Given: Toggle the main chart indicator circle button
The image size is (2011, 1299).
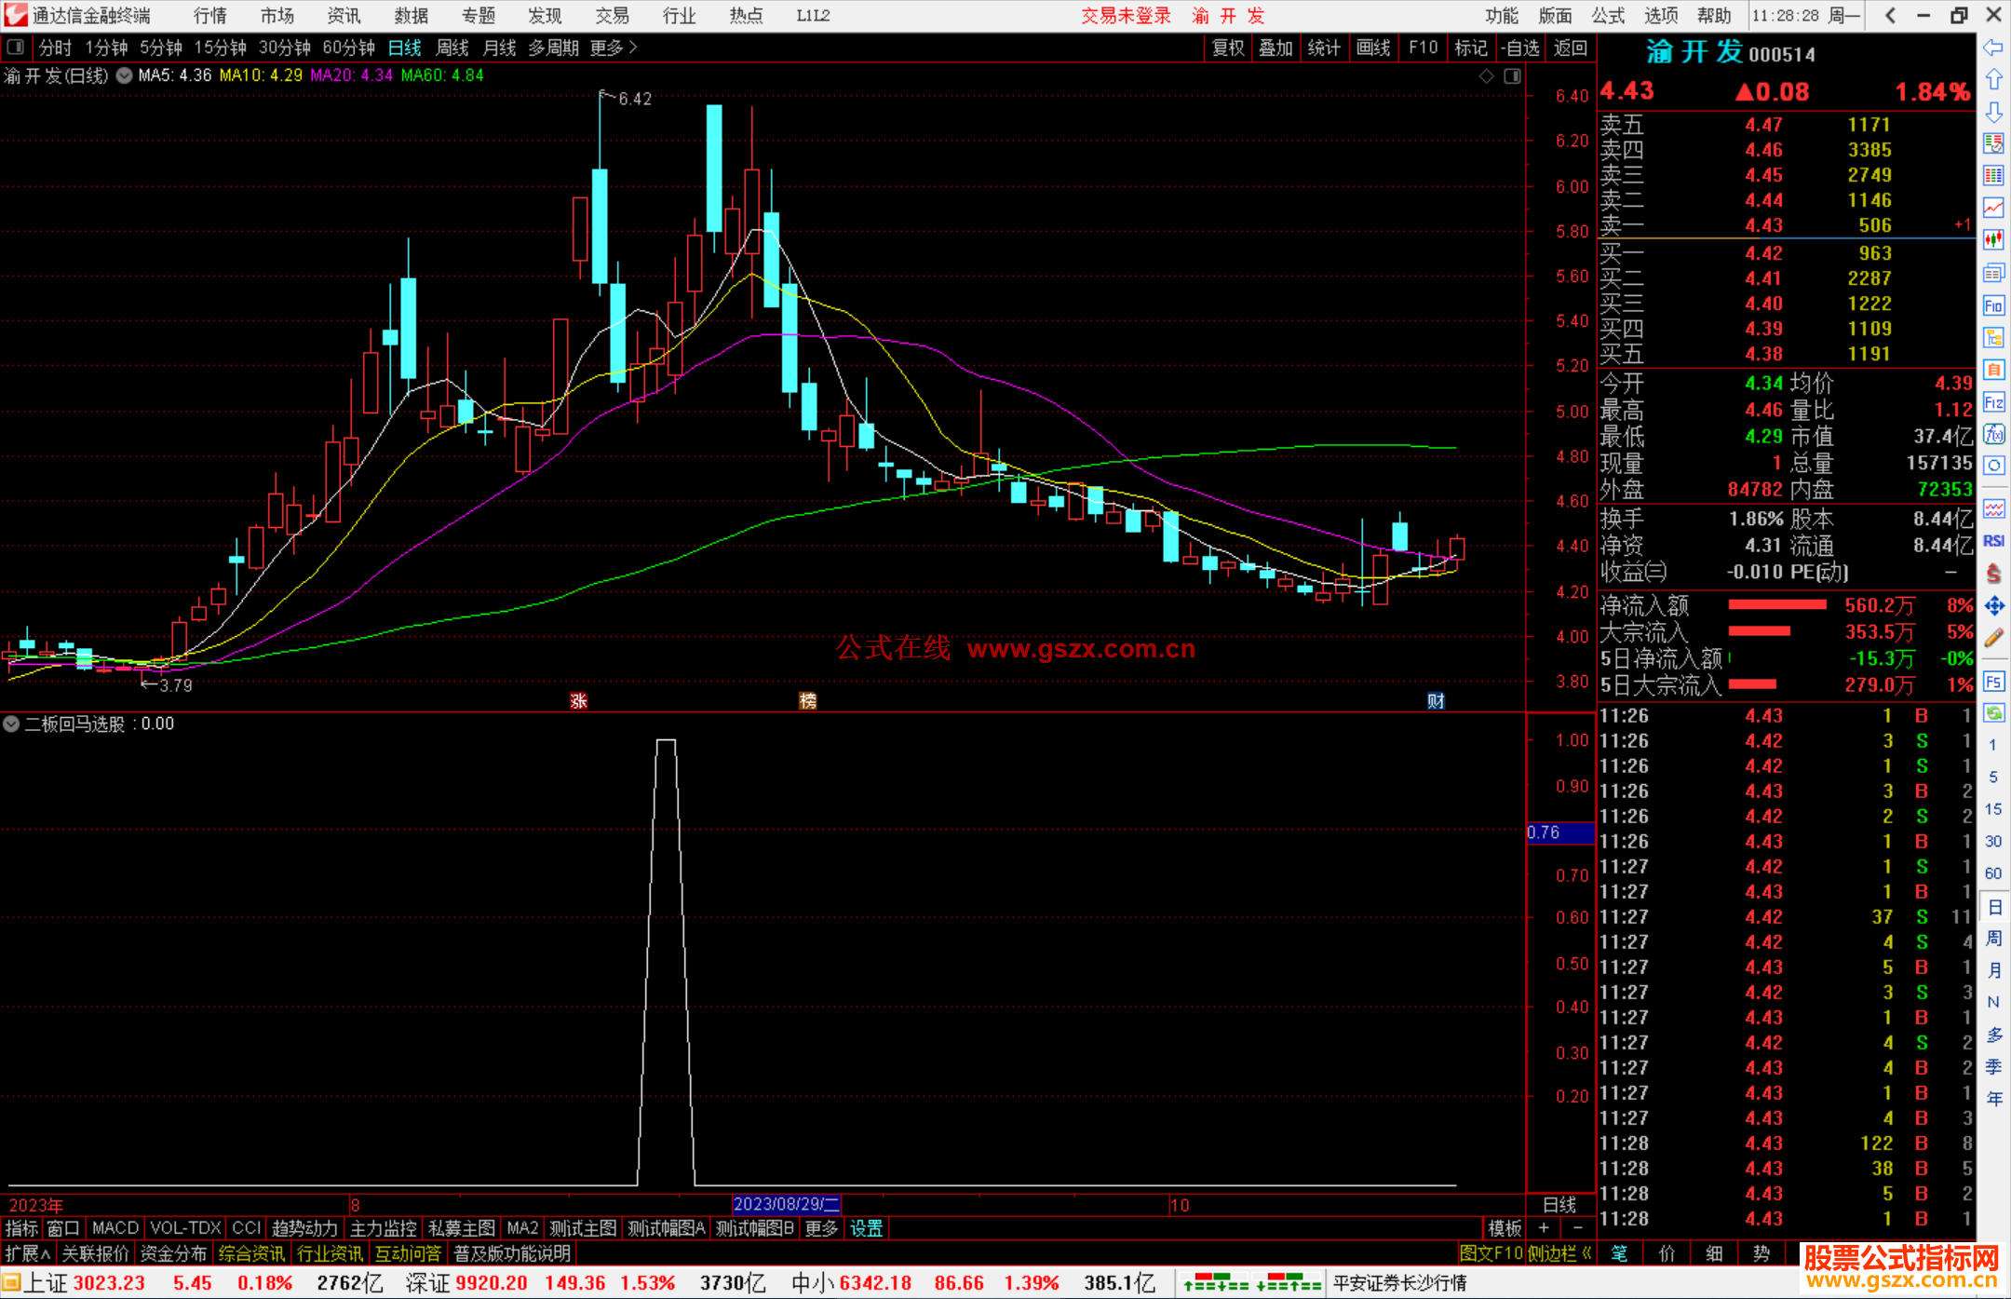Looking at the screenshot, I should coord(124,75).
